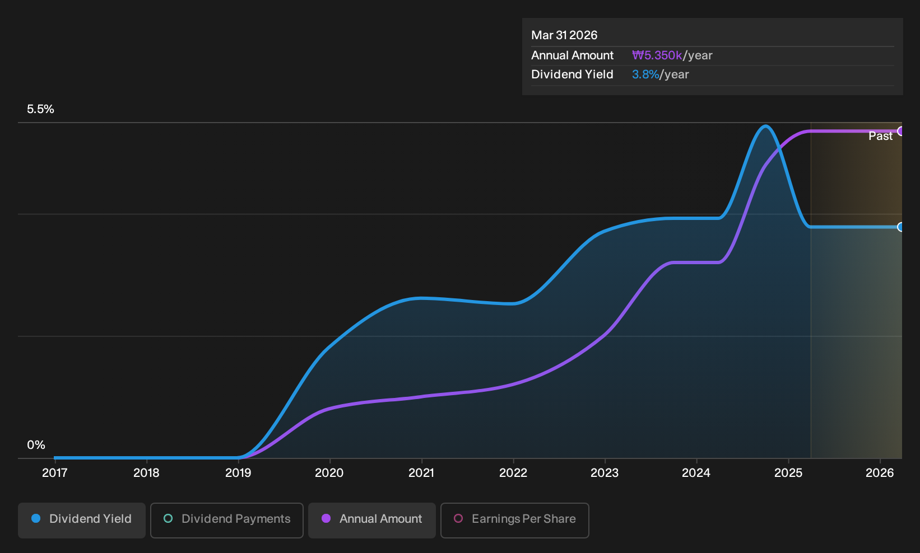Click the Past label on chart

880,136
